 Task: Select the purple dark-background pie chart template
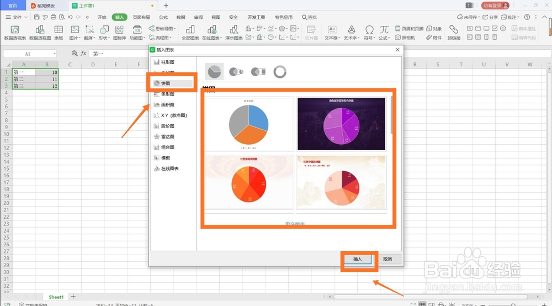point(341,124)
